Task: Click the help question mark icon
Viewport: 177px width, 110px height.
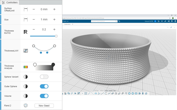Action: (x=175, y=21)
